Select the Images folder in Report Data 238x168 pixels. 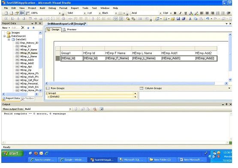click(x=14, y=32)
